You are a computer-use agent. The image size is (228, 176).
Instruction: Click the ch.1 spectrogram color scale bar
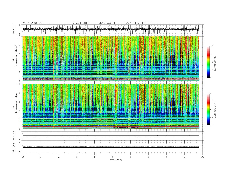208,62
